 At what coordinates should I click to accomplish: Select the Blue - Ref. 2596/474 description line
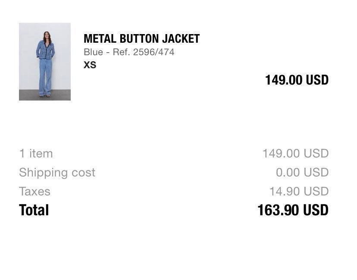[129, 52]
